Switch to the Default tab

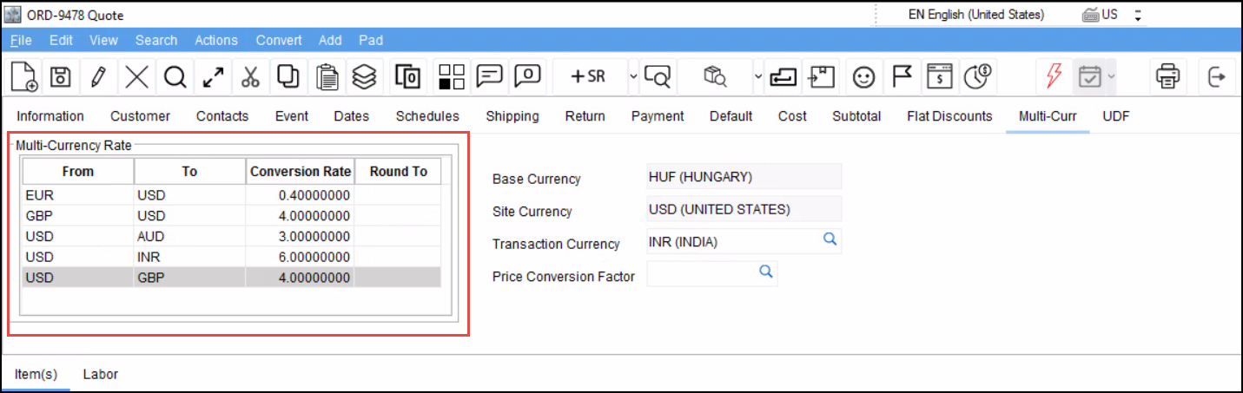[x=731, y=115]
